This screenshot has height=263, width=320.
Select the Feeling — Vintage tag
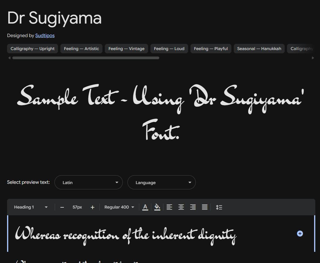126,49
